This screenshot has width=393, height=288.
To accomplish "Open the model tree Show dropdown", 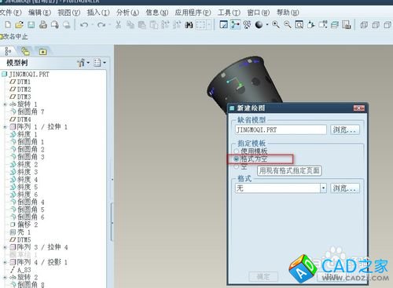I will click(x=83, y=63).
